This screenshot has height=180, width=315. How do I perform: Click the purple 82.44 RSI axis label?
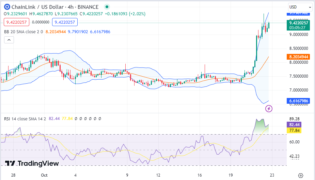point(294,125)
